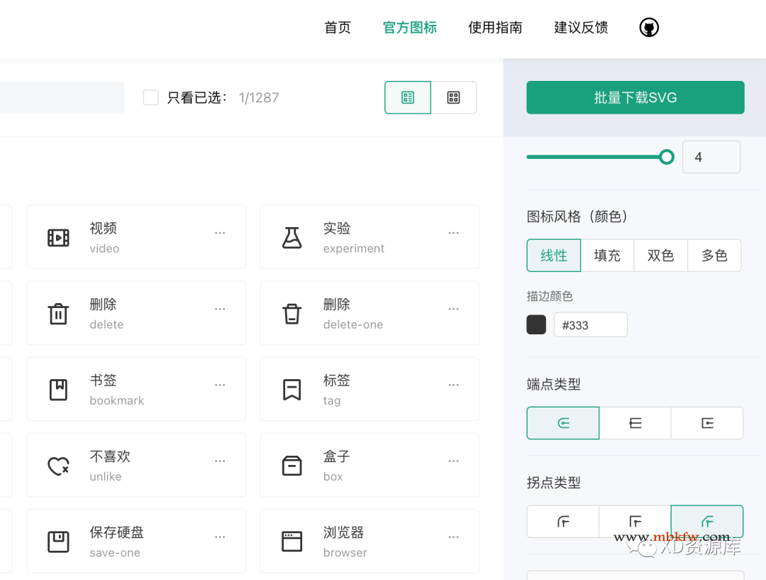Image resolution: width=766 pixels, height=580 pixels.
Task: Click the experiment (实验) flask icon
Action: (x=292, y=238)
